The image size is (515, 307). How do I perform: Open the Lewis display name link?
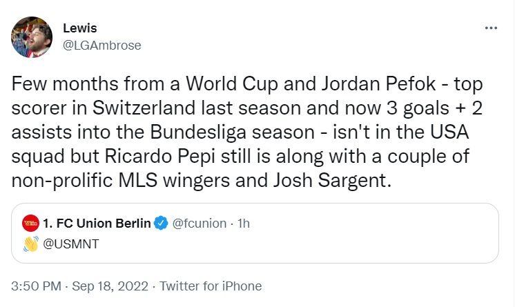click(79, 28)
